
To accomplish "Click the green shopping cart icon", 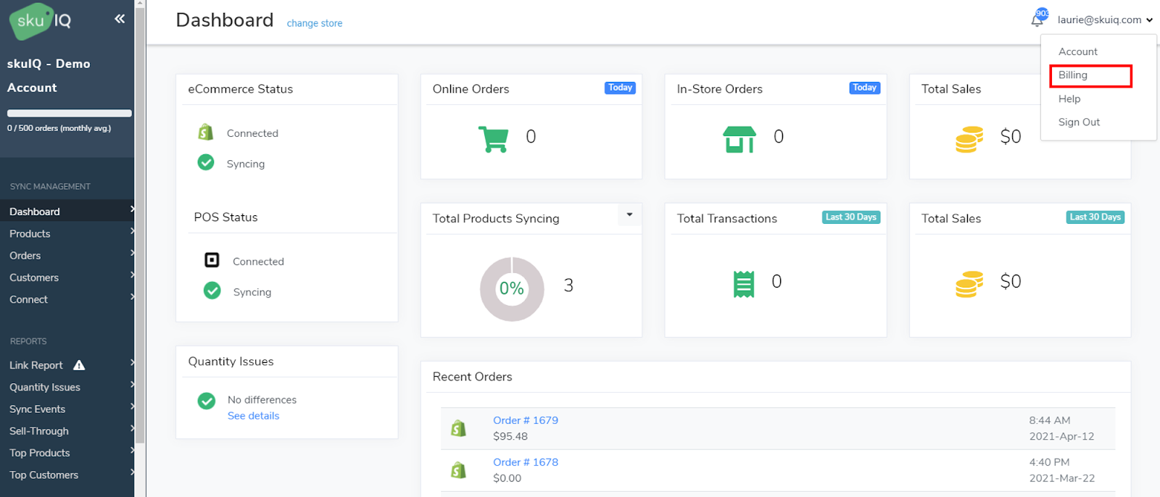I will (x=493, y=138).
